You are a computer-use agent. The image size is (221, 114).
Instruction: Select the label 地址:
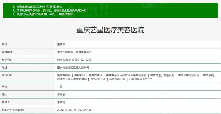tap(5, 68)
